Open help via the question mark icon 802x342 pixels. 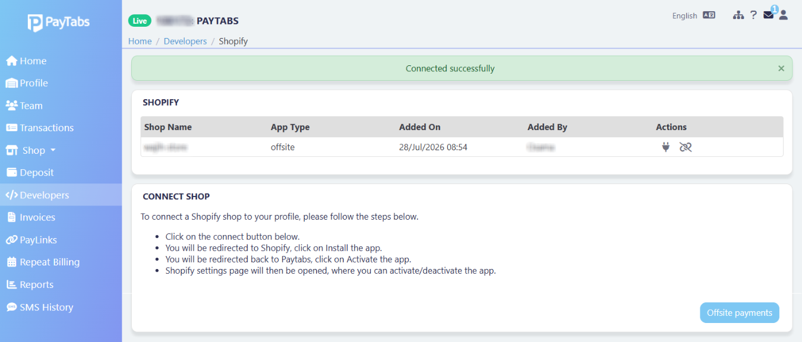(753, 15)
